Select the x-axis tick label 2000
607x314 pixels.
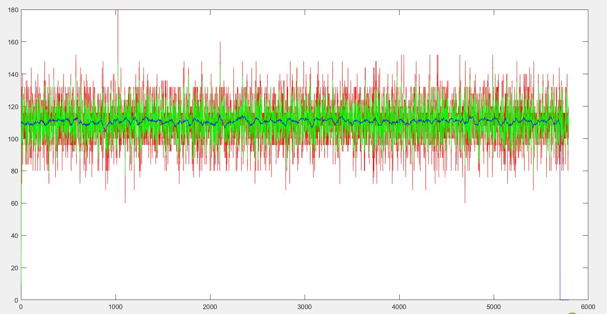coord(210,307)
